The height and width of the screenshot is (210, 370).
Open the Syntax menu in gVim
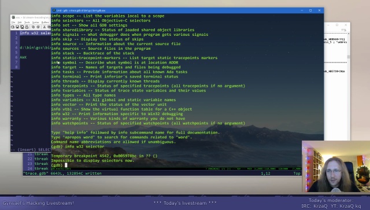click(35, 22)
